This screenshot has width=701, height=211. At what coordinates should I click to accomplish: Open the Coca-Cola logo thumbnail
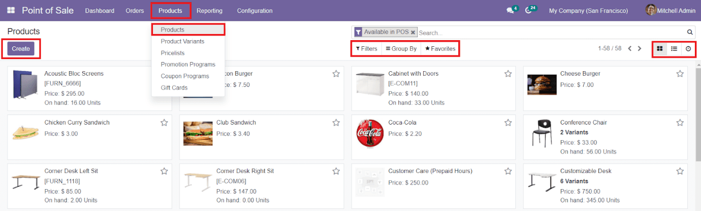(370, 133)
